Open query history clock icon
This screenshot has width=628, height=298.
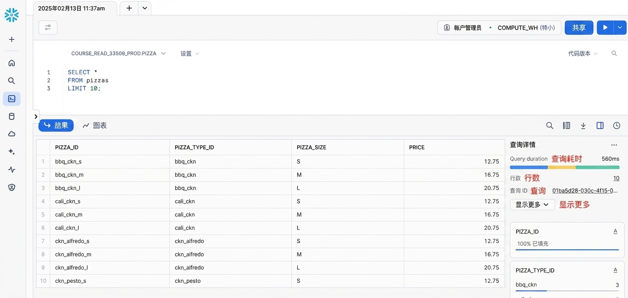point(617,126)
